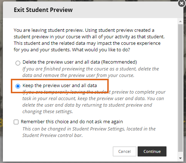Select the Keep preview user radio button
This screenshot has width=186, height=163.
pos(18,86)
